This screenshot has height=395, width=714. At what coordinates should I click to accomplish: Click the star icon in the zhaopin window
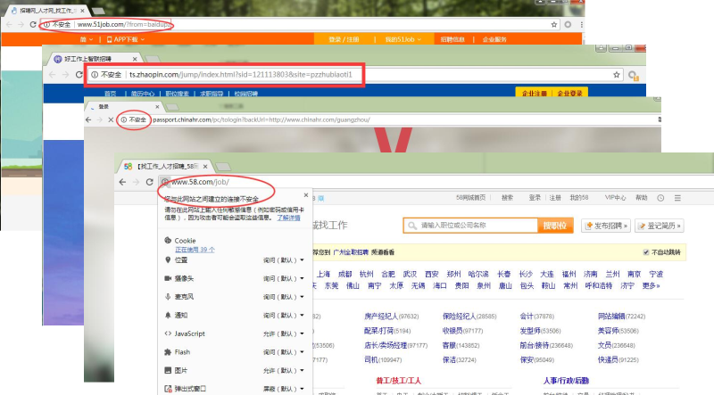click(617, 75)
